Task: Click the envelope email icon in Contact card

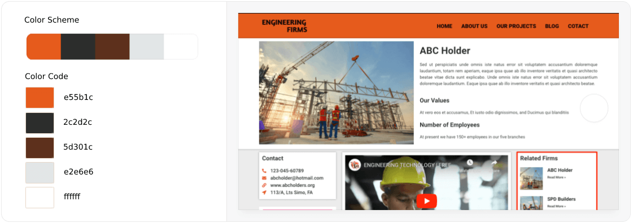Action: pyautogui.click(x=264, y=178)
